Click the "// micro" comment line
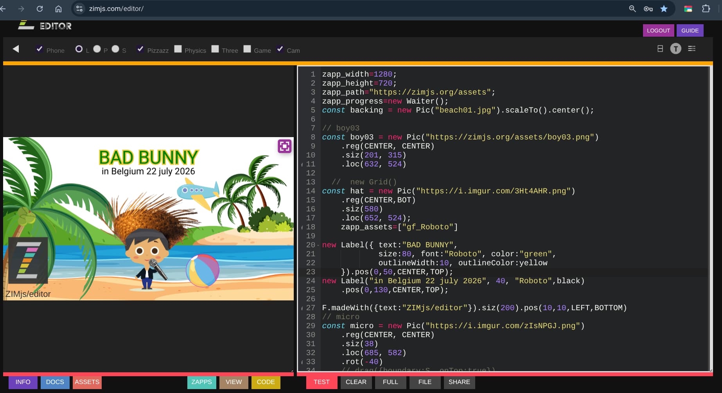Screen dimensions: 722x393 click(x=341, y=317)
